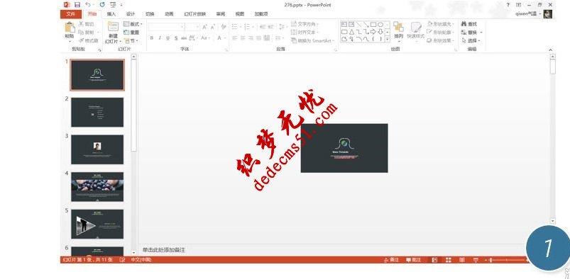The width and height of the screenshot is (570, 279).
Task: Select the right arrow shape in gallery
Action: click(373, 32)
